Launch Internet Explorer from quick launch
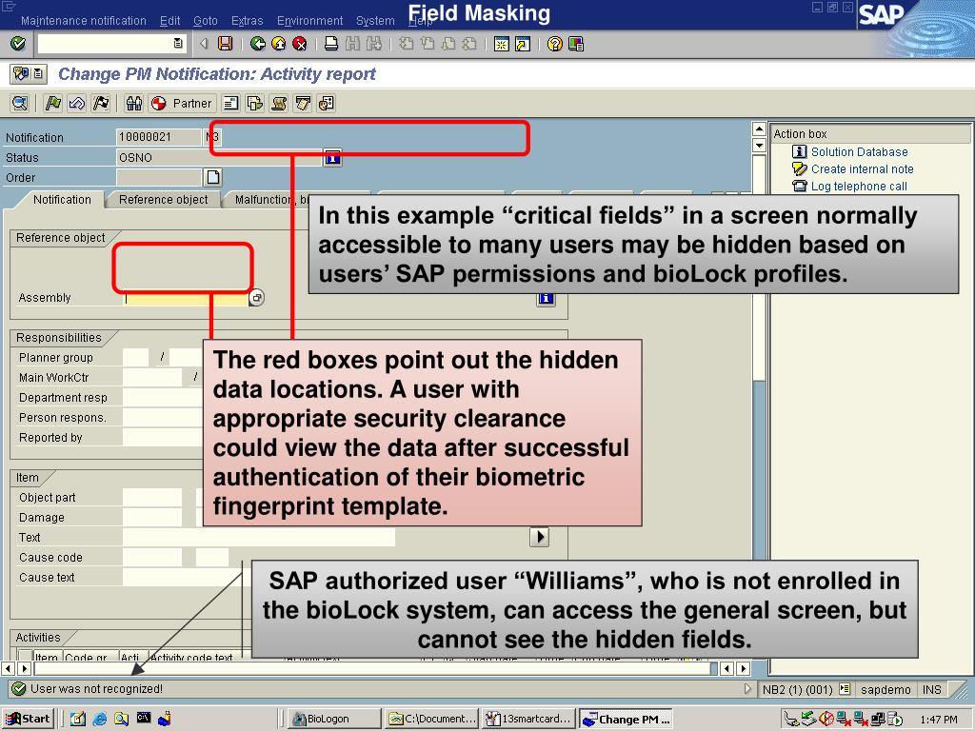Viewport: 975px width, 731px height. [x=99, y=719]
